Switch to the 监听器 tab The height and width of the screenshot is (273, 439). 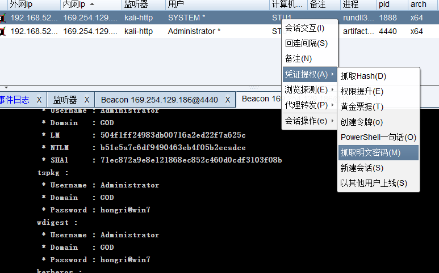tap(65, 100)
